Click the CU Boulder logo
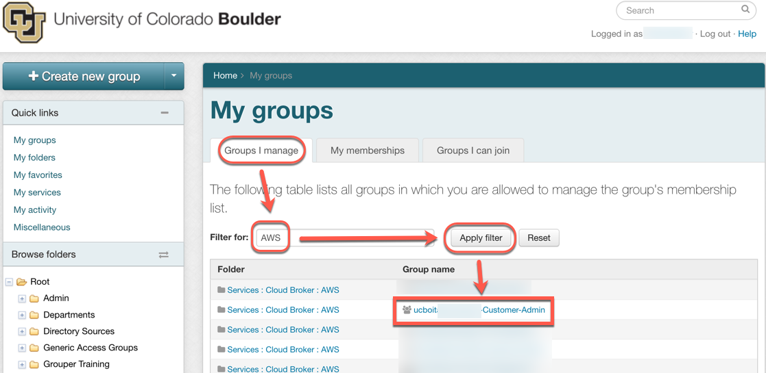This screenshot has width=766, height=373. [25, 23]
